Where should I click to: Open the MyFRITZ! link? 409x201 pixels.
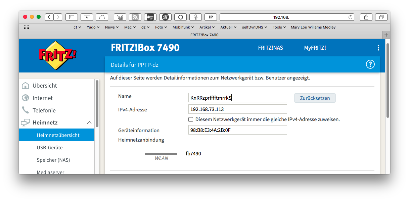pos(315,48)
